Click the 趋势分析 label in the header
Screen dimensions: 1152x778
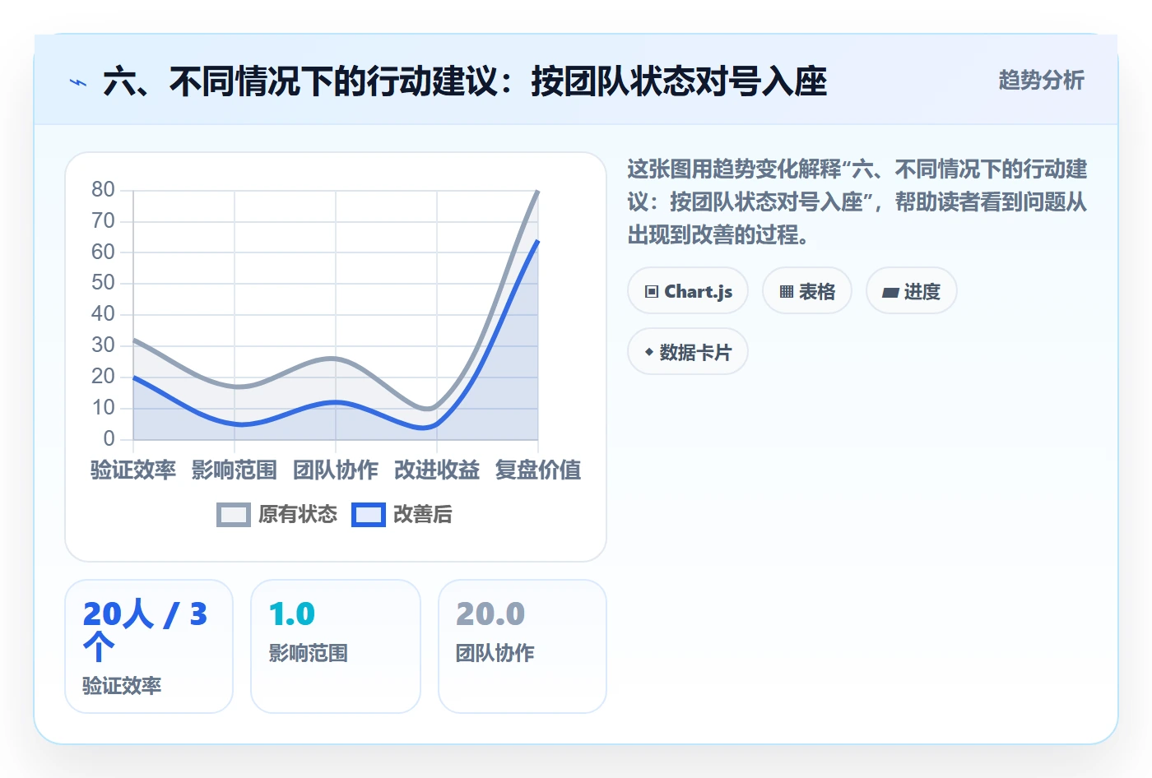pos(1042,80)
